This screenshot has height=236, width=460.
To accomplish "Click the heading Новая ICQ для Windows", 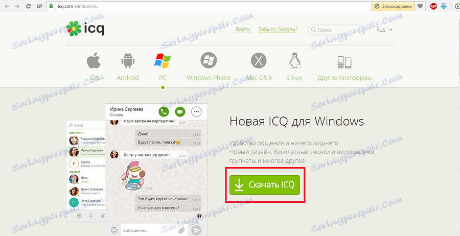I will point(296,122).
